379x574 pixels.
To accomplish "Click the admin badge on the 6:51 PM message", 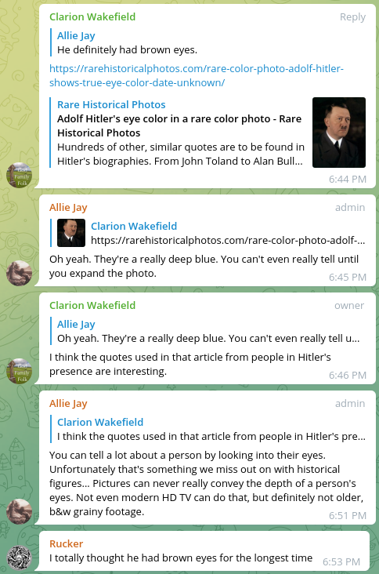I will point(350,403).
